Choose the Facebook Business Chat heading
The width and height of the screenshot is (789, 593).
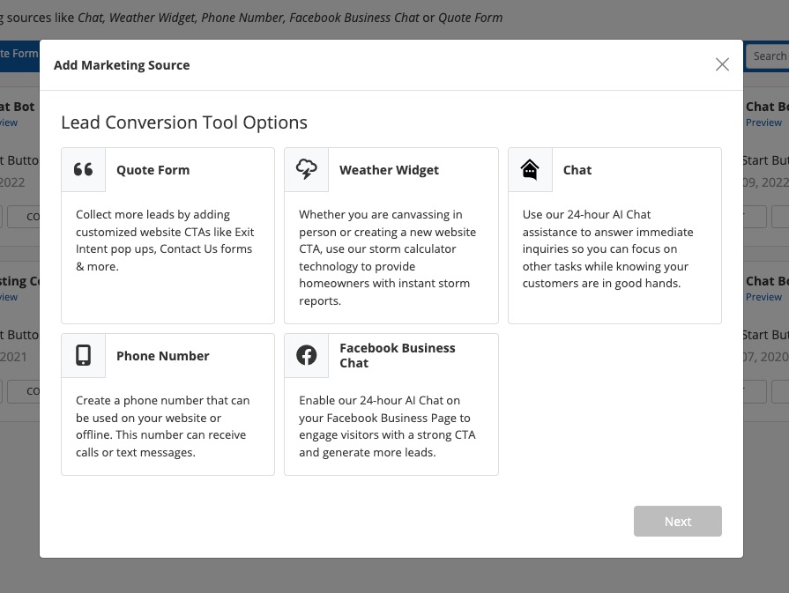tap(398, 355)
